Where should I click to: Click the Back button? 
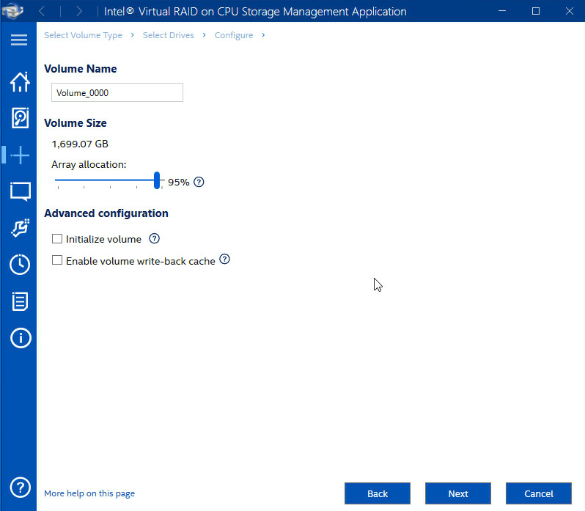click(x=378, y=493)
